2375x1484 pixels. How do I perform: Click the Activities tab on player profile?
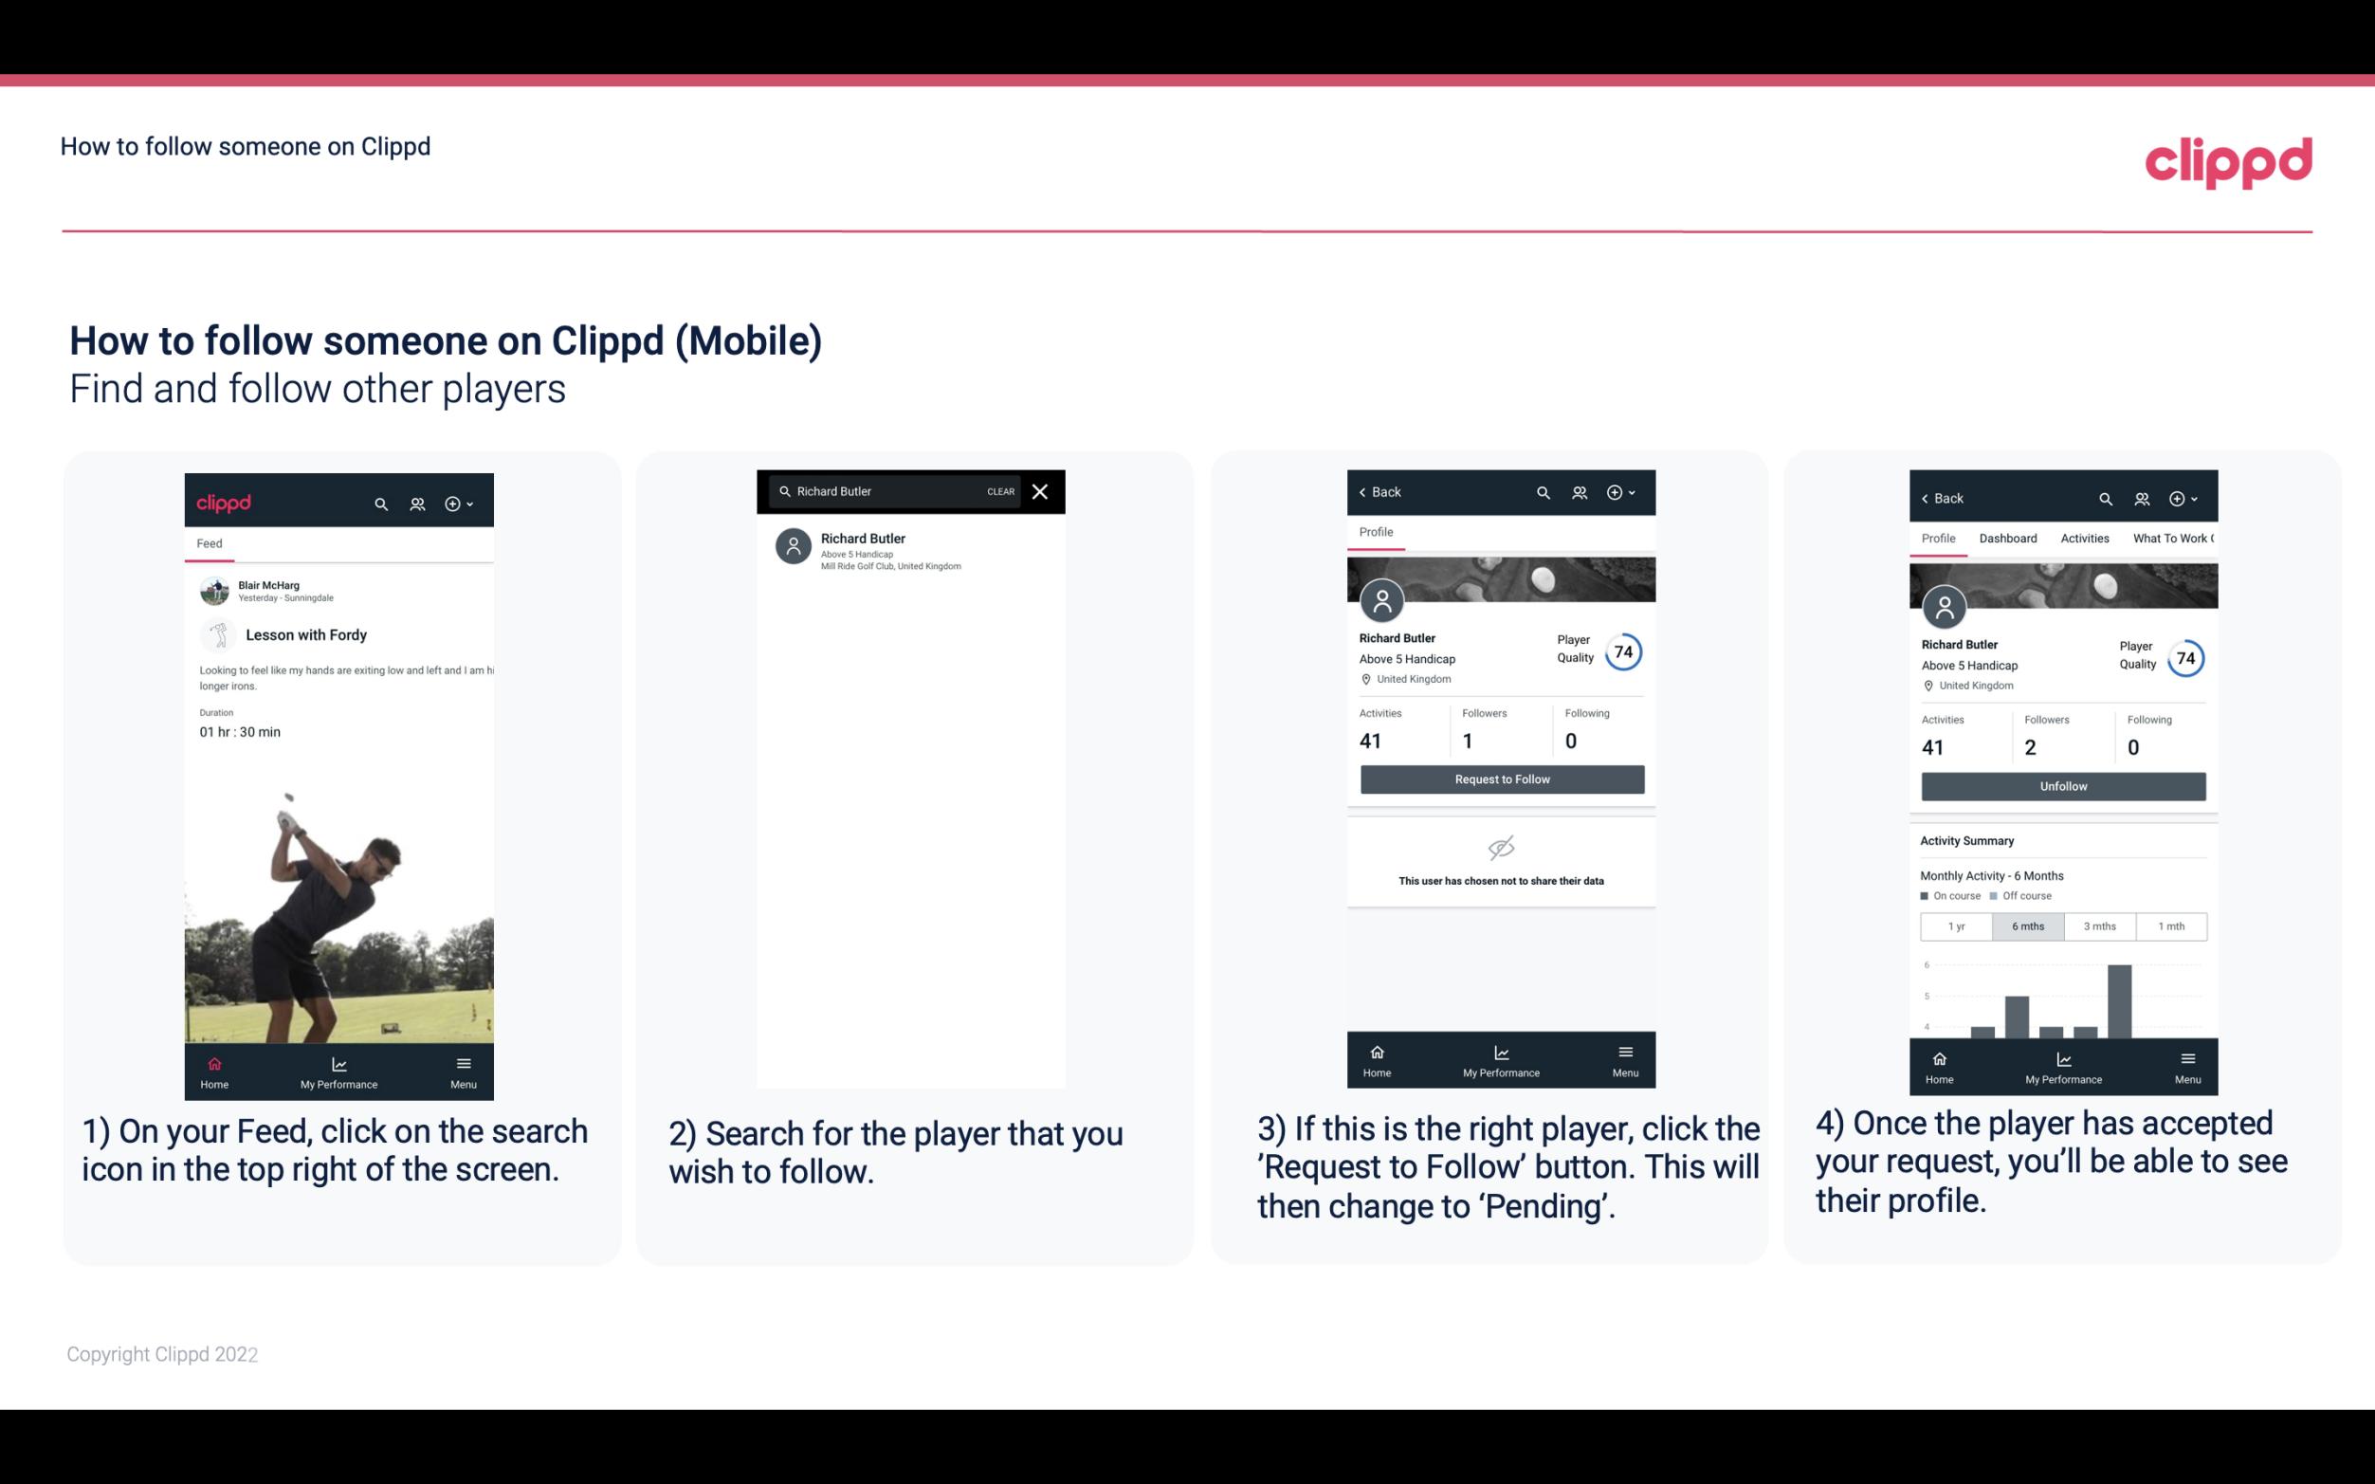coord(2085,539)
